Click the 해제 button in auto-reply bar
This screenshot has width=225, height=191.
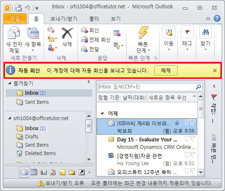[166, 70]
